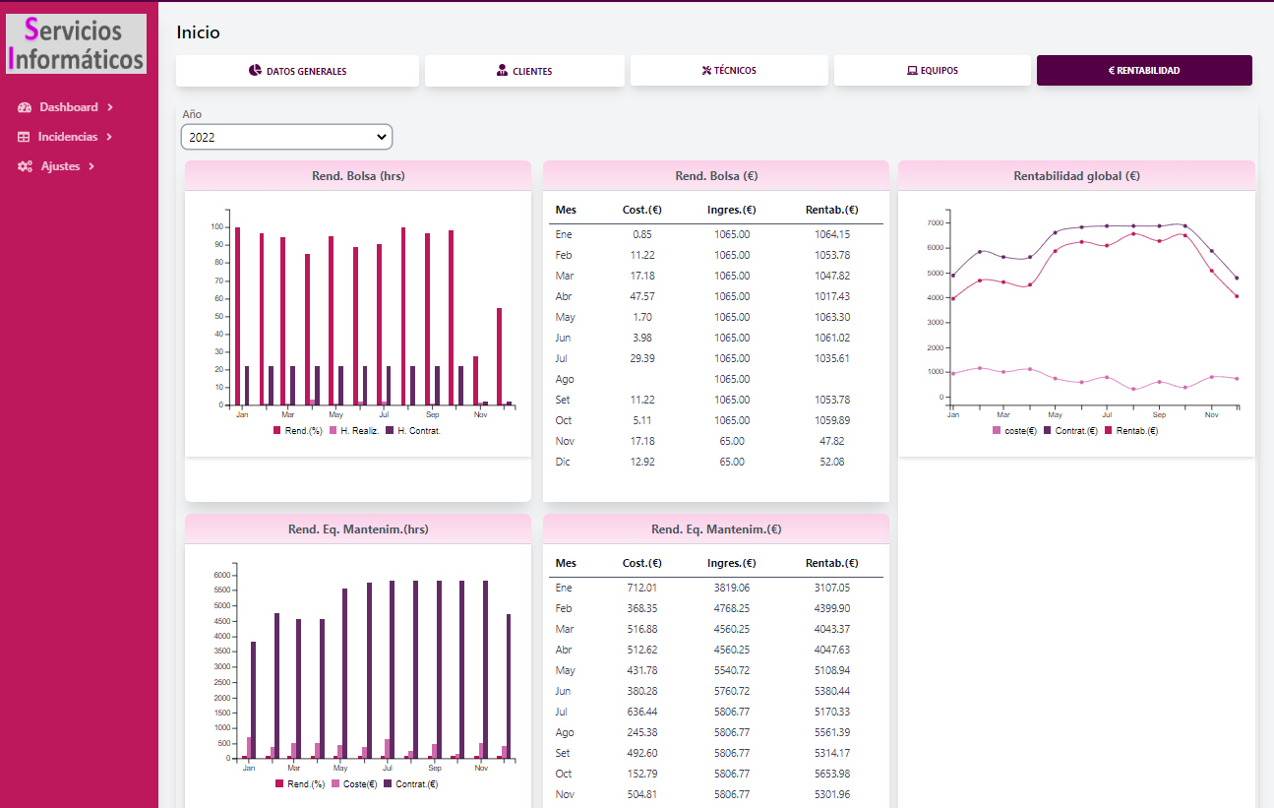Screen dimensions: 1274x808
Task: Click the 4043.37 rentabilidad value for Mar
Action: click(832, 629)
